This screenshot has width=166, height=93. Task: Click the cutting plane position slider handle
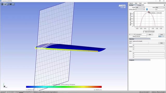coord(147,9)
